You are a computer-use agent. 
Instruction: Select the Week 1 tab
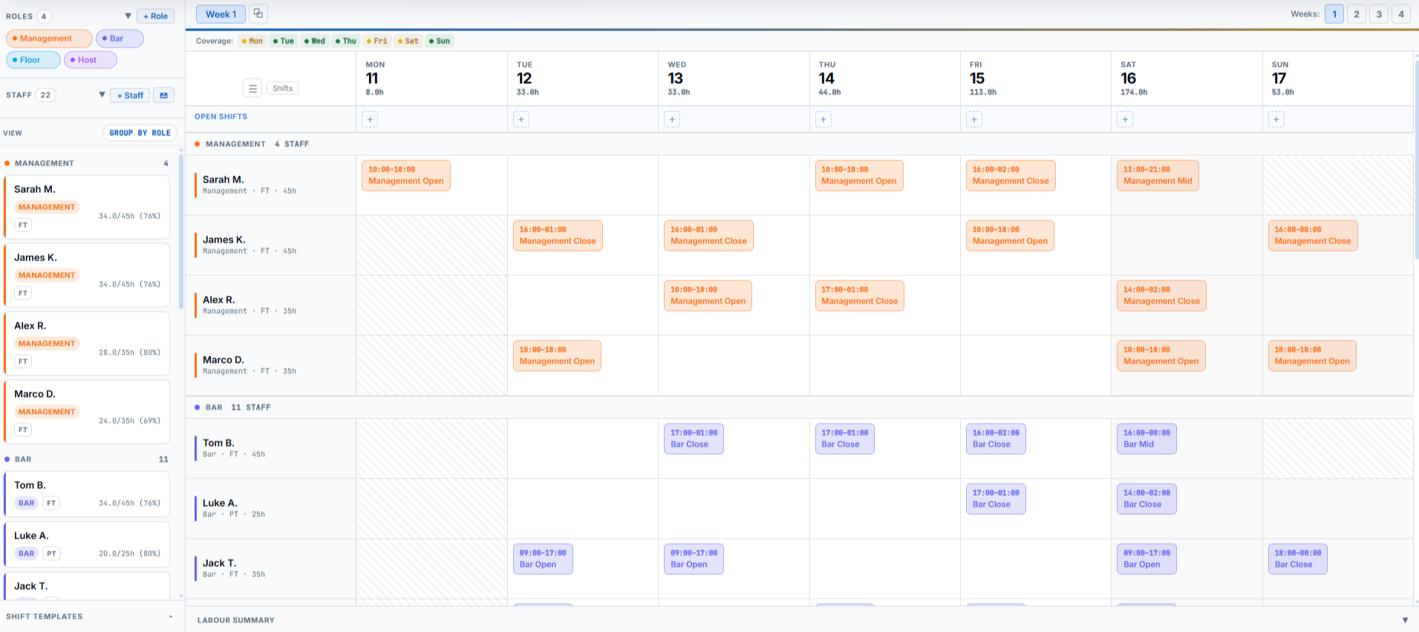tap(221, 14)
